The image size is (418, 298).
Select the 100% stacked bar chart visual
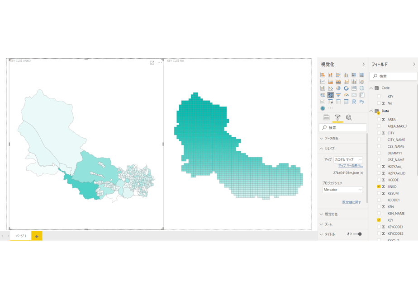click(x=354, y=75)
